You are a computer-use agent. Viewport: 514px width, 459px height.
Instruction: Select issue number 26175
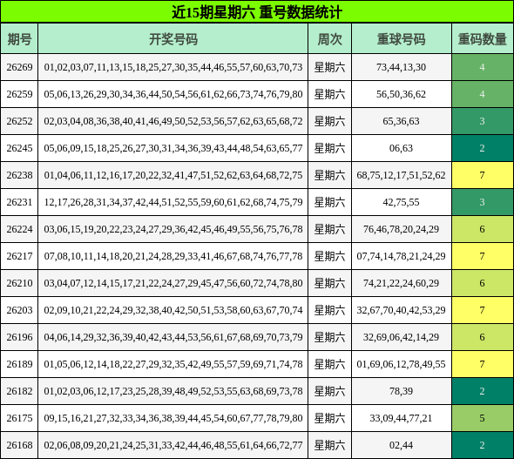coord(19,418)
